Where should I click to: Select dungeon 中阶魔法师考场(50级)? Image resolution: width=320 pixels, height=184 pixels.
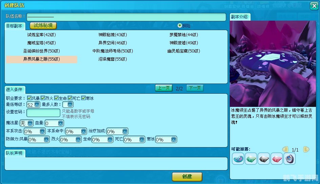point(113,51)
